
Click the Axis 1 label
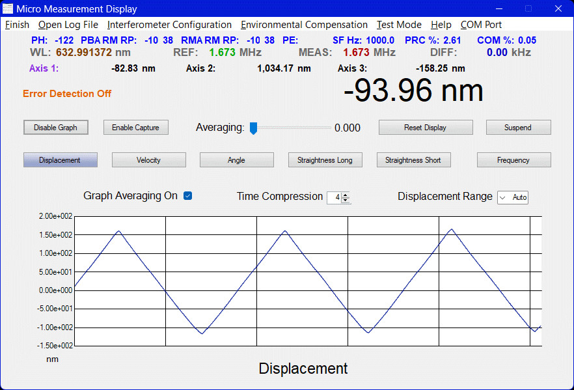pos(44,68)
